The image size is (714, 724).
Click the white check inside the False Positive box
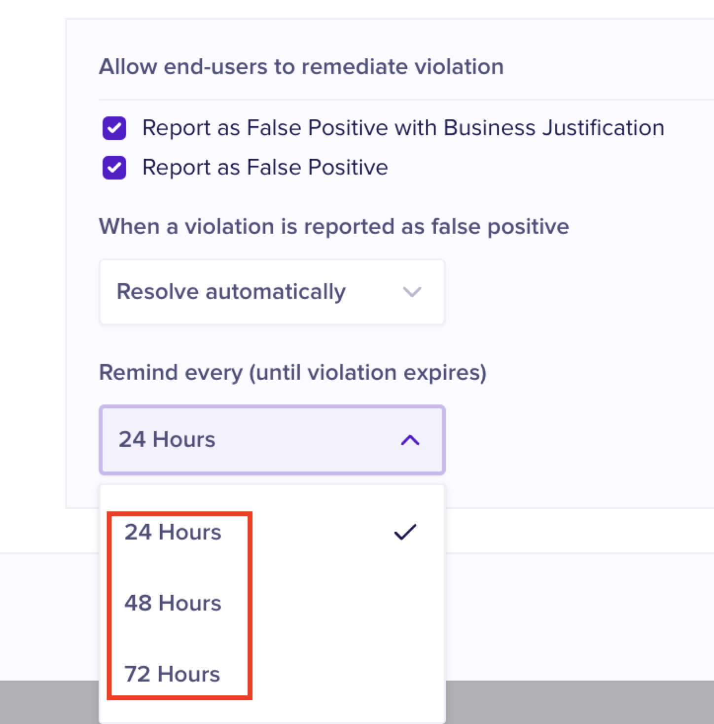click(114, 168)
